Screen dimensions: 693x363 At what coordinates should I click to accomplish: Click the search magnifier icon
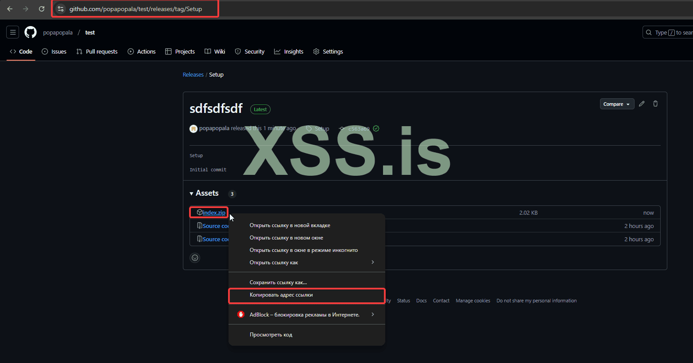(649, 32)
